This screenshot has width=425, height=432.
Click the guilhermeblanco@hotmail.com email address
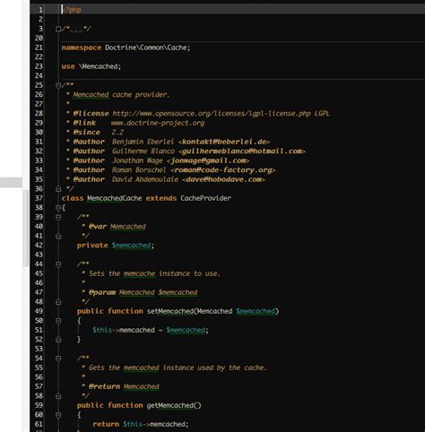click(241, 151)
